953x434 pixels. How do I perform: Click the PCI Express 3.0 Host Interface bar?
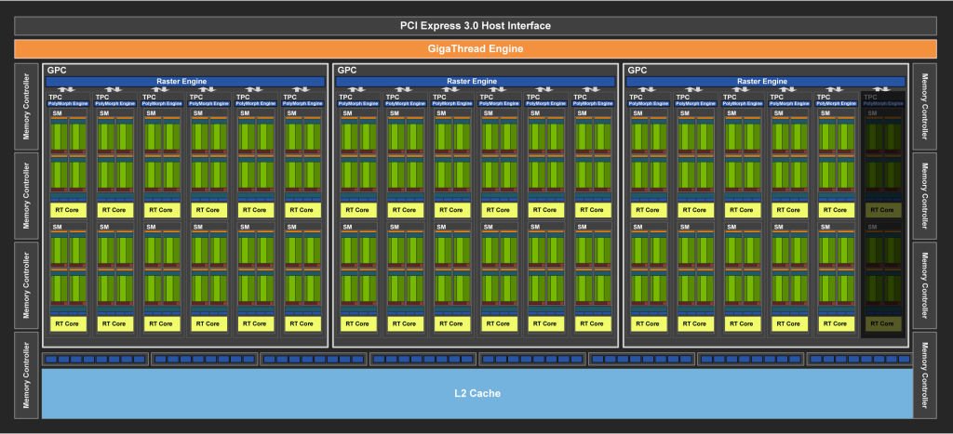476,26
